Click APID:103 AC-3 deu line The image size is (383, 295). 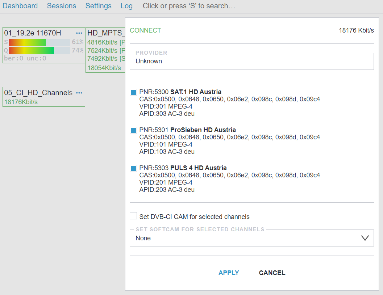pos(167,152)
